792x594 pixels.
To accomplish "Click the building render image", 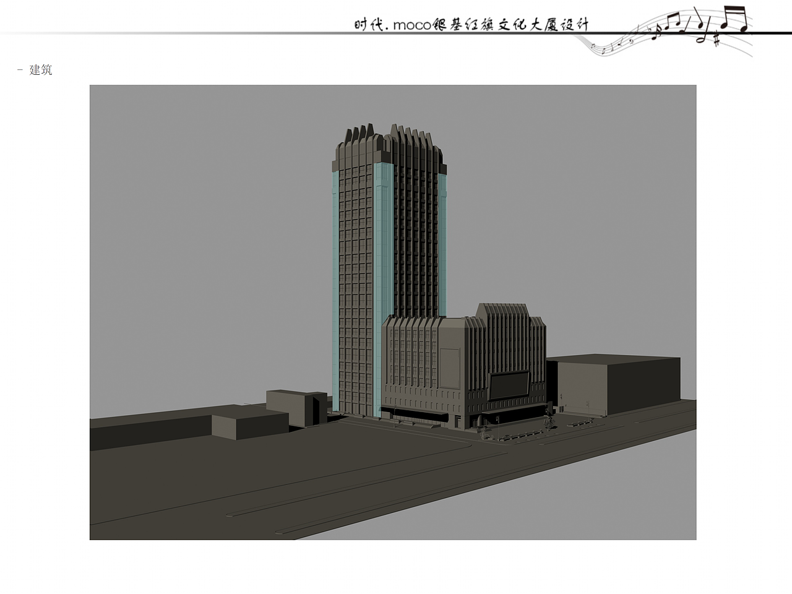I will pos(393,312).
